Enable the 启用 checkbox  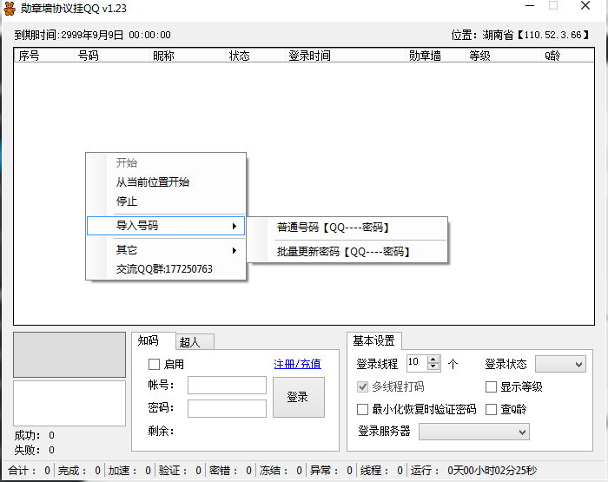pyautogui.click(x=155, y=364)
